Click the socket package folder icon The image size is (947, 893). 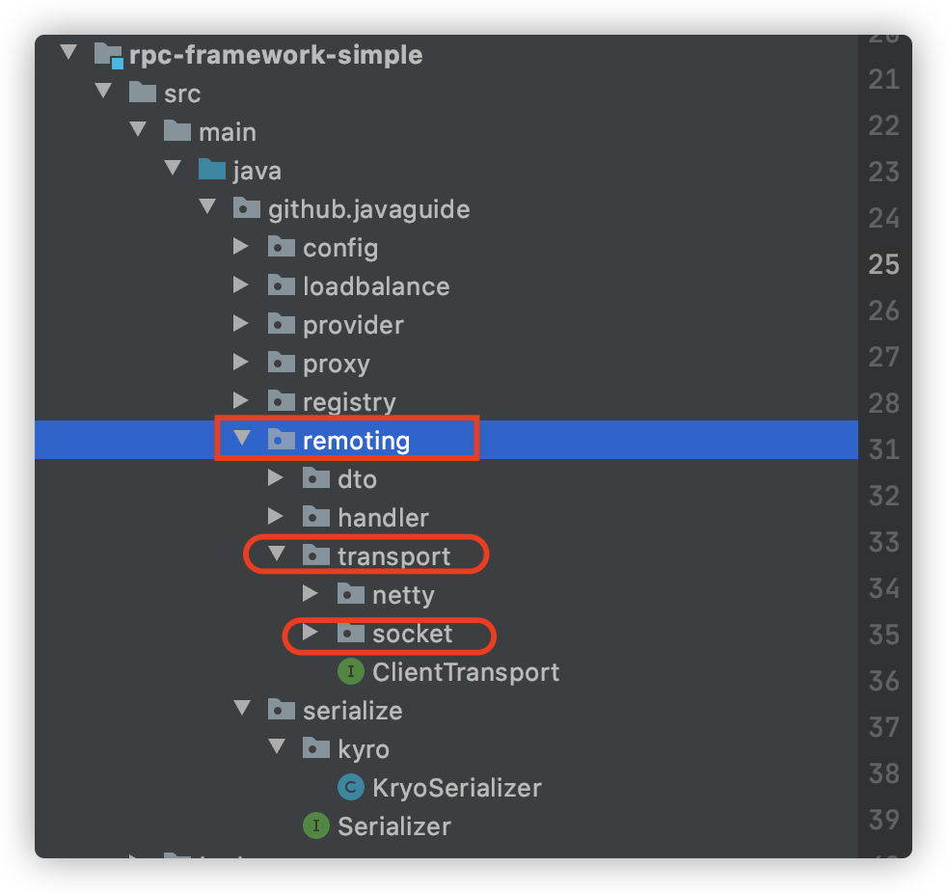350,634
